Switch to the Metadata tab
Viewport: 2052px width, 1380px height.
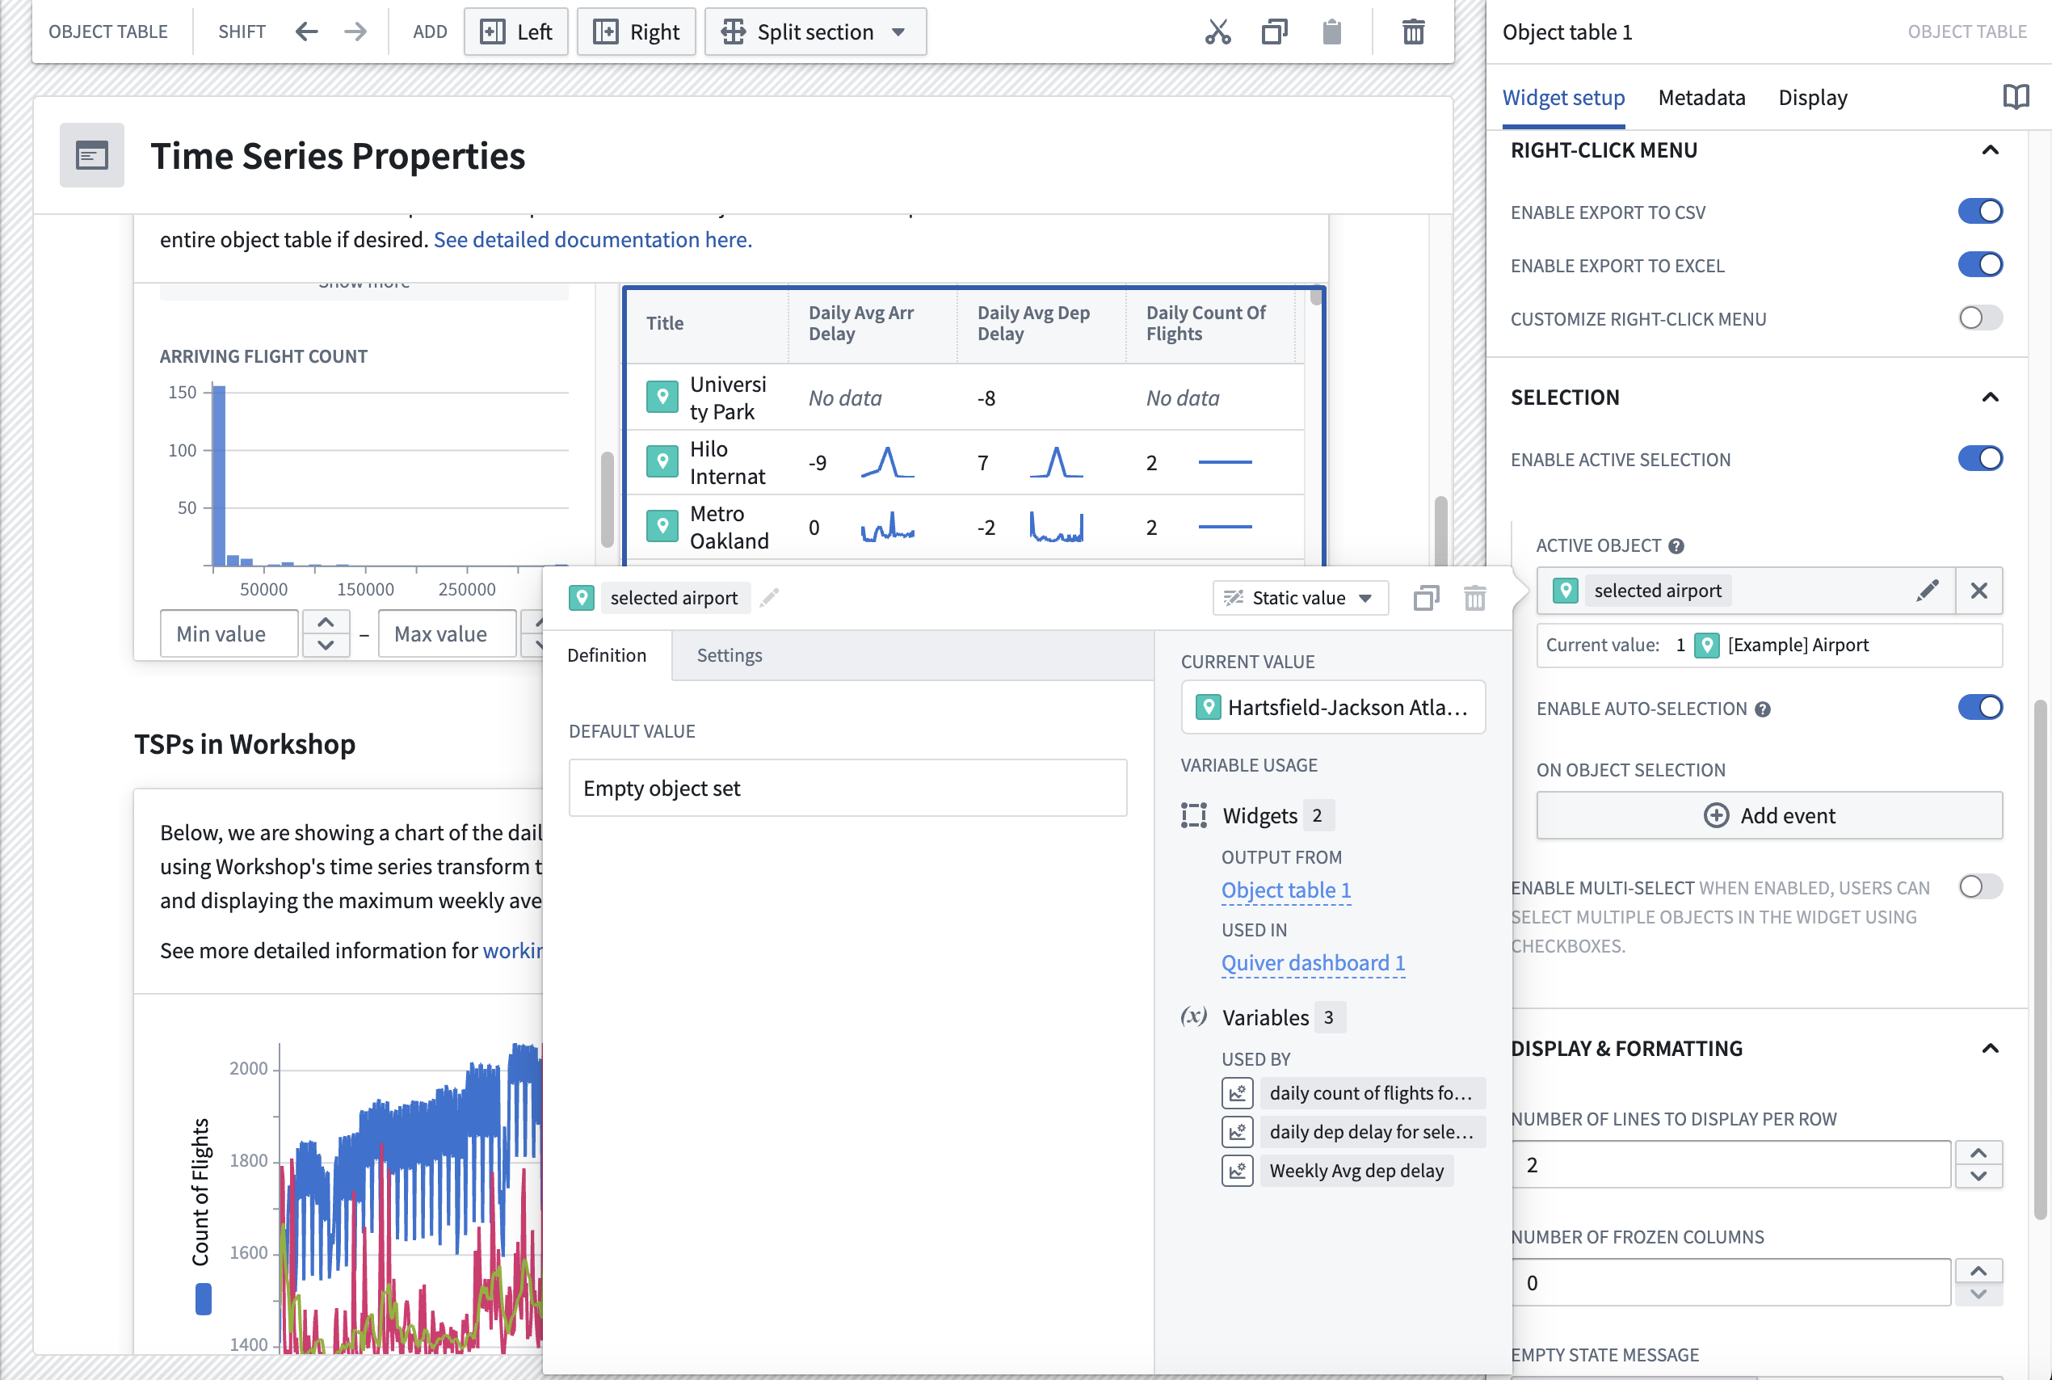pyautogui.click(x=1701, y=97)
